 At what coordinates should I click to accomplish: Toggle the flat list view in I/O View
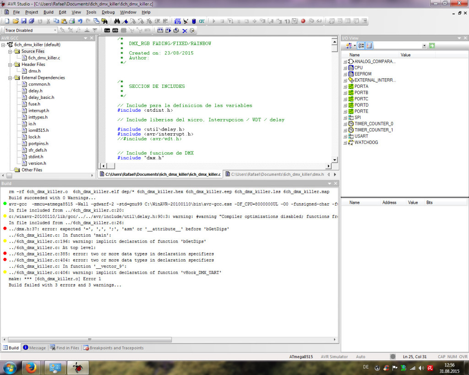(369, 45)
